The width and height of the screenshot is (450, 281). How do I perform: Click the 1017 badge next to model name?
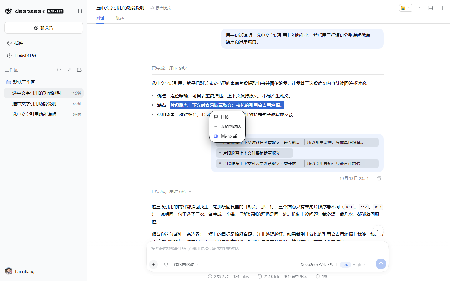pos(345,265)
